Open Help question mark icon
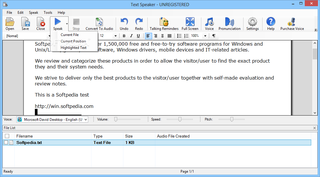Image resolution: width=320 pixels, height=177 pixels. click(x=271, y=24)
